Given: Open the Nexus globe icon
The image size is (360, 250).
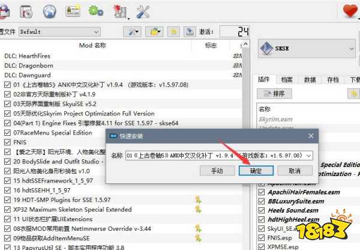Looking at the screenshot, I should pyautogui.click(x=49, y=11).
